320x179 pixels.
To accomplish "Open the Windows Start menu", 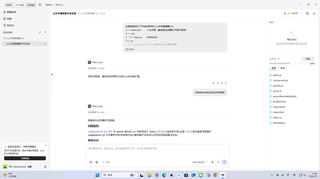I will [97, 175].
